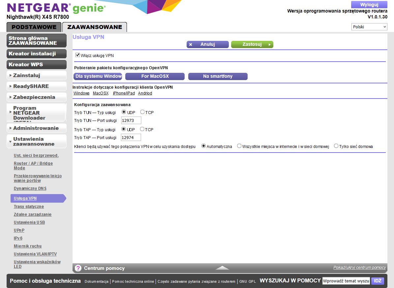Image resolution: width=394 pixels, height=288 pixels.
Task: Click the NETGEAR genie logo
Action: pyautogui.click(x=56, y=8)
